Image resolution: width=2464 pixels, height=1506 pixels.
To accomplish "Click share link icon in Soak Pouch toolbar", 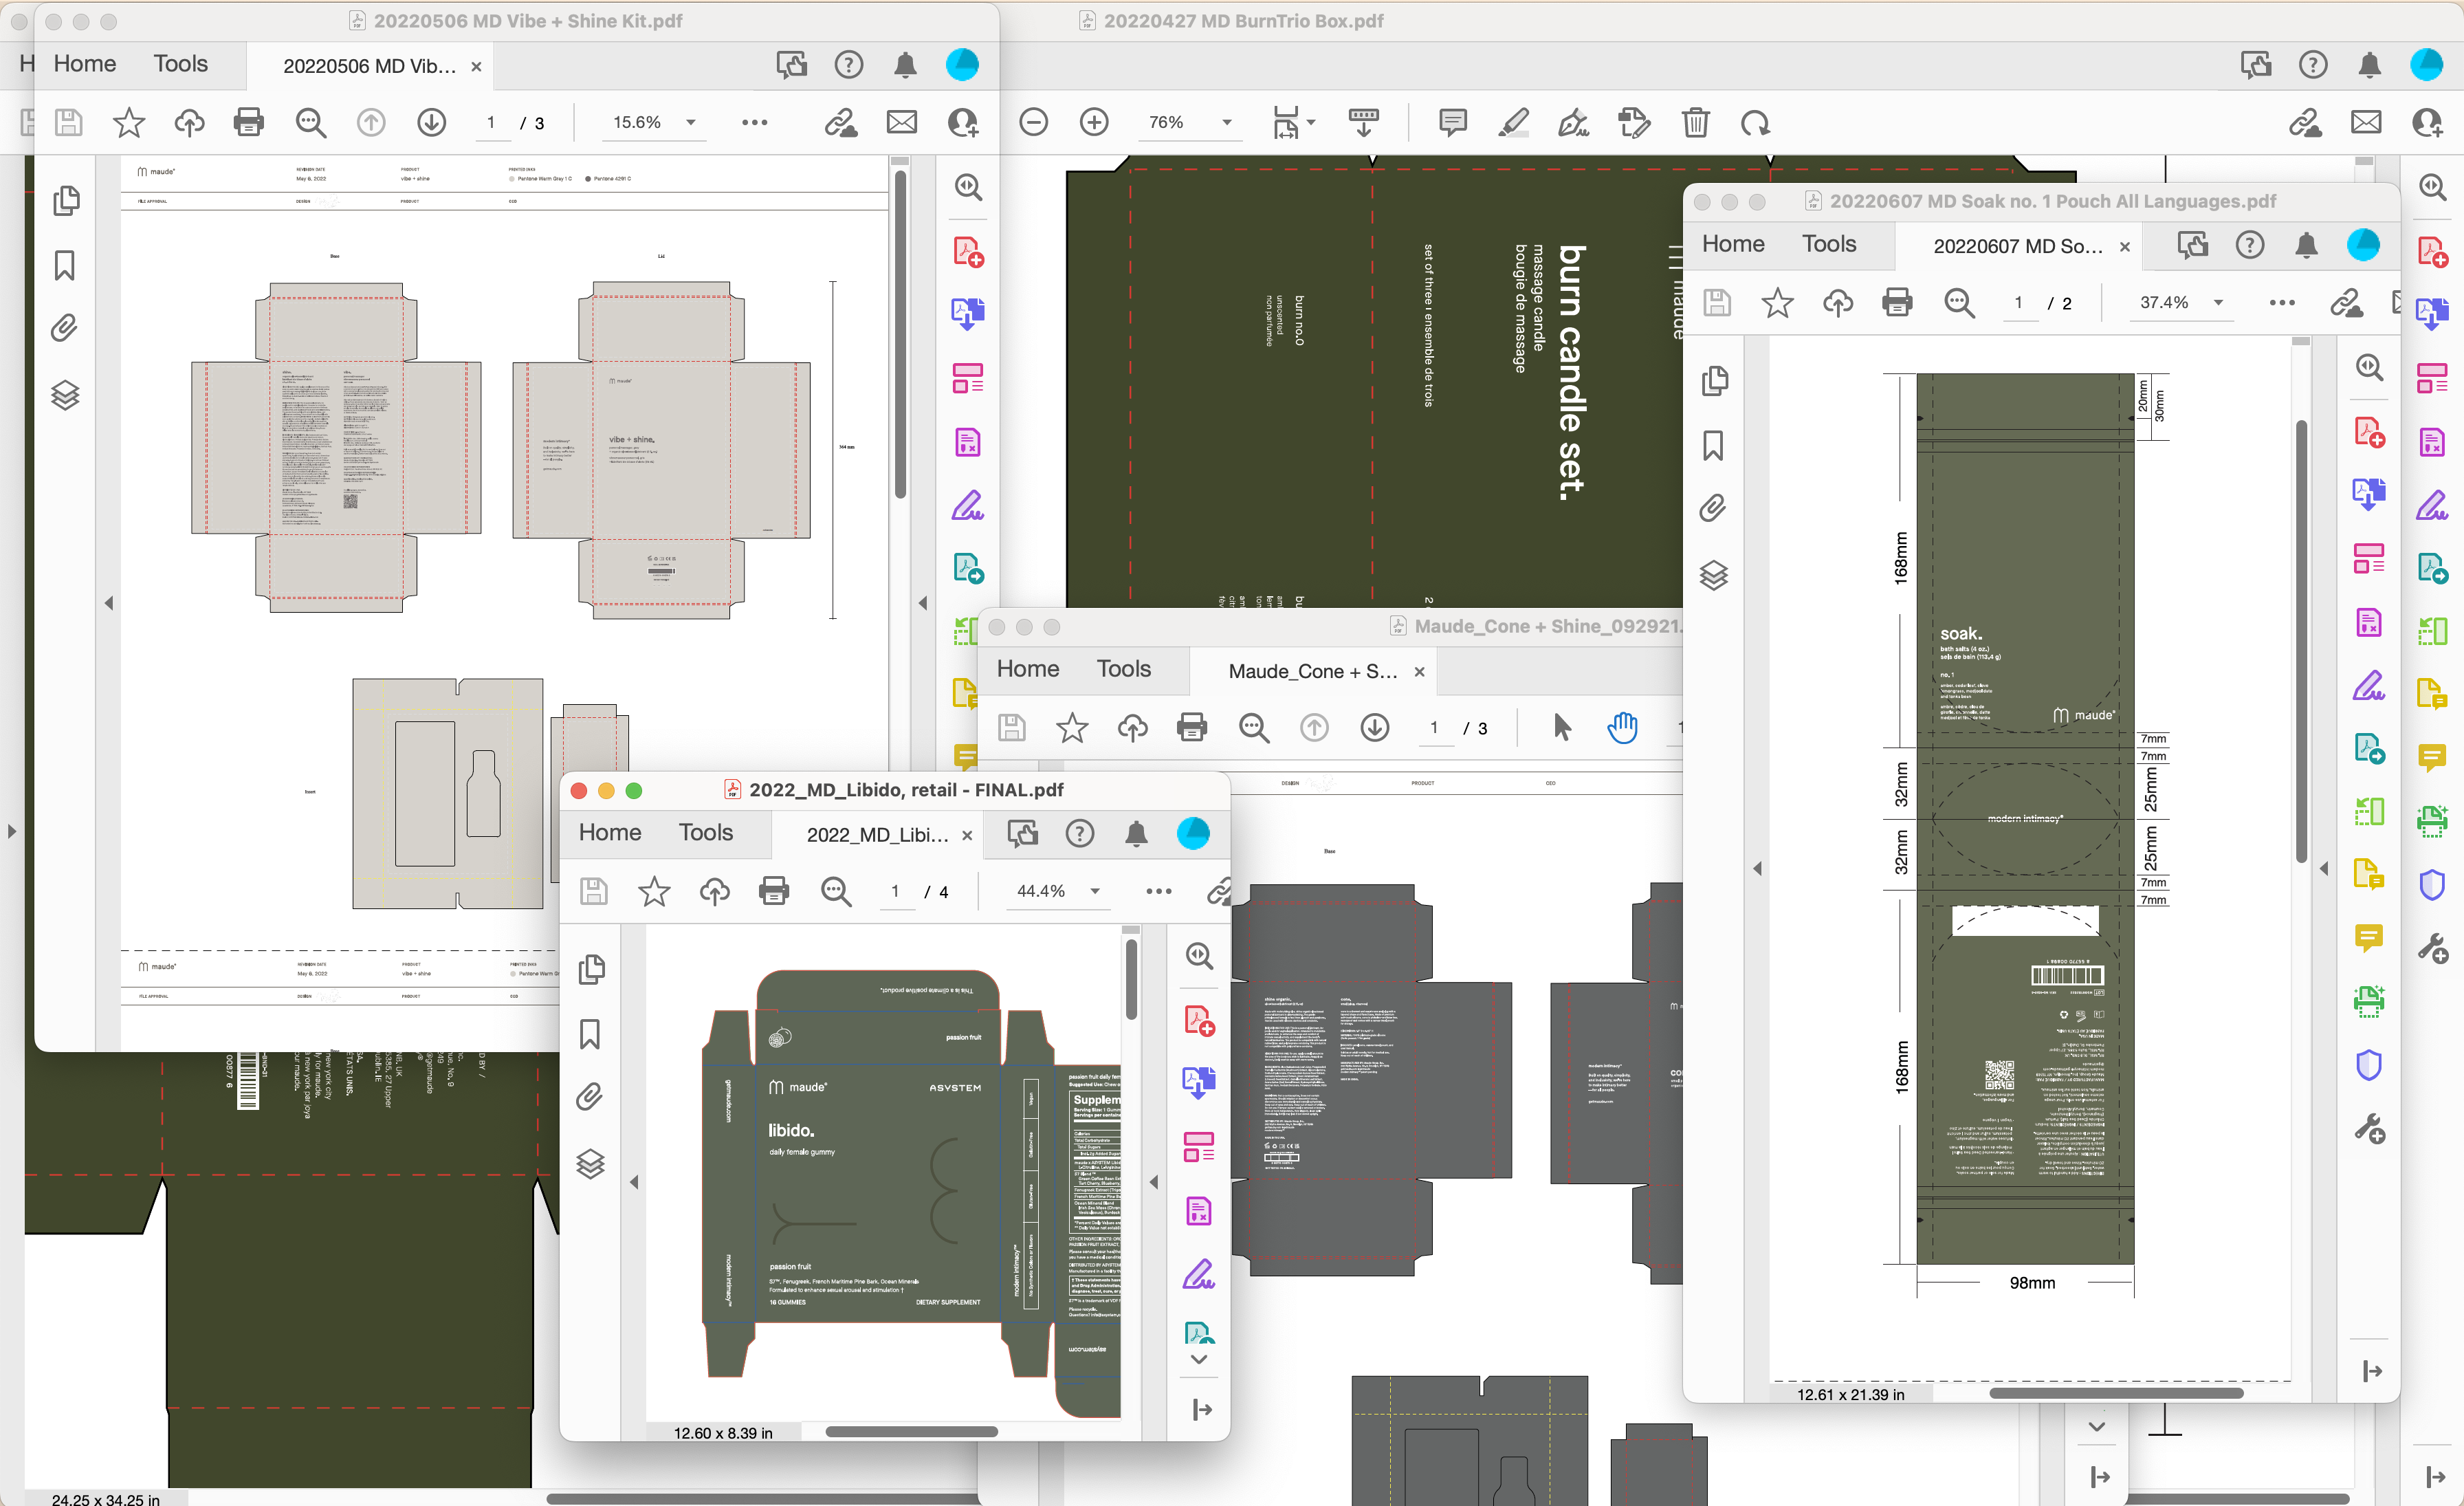I will click(x=2346, y=302).
